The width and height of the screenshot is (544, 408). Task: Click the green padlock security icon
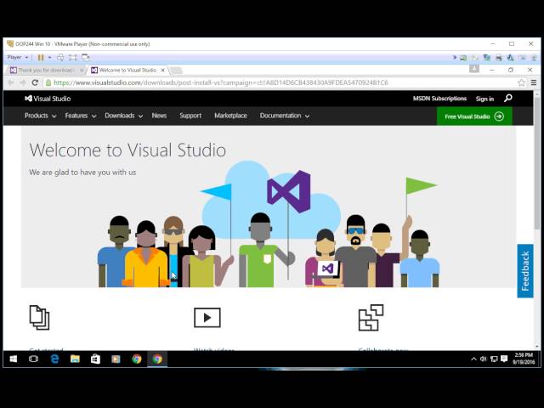pyautogui.click(x=48, y=82)
